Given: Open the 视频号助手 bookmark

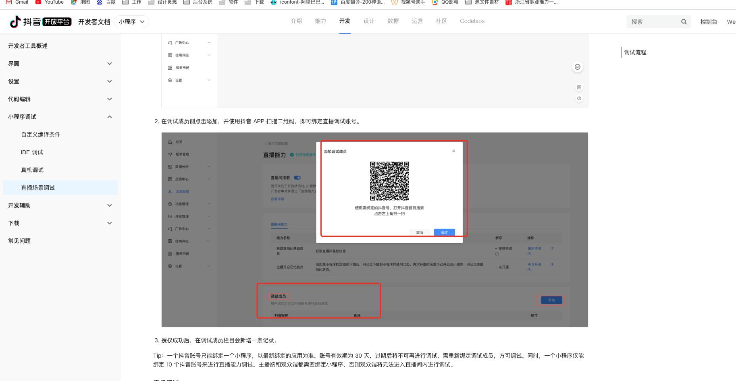Looking at the screenshot, I should tap(408, 2).
